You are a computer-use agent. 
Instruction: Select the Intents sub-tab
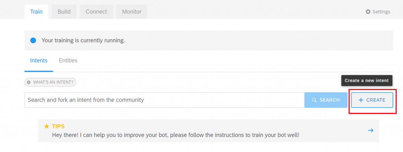click(x=39, y=60)
